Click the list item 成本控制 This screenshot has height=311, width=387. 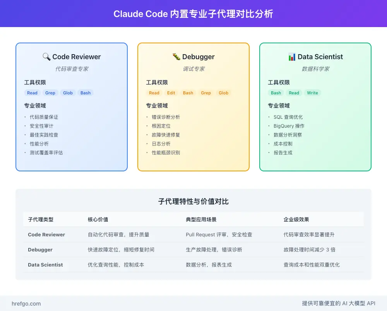283,144
